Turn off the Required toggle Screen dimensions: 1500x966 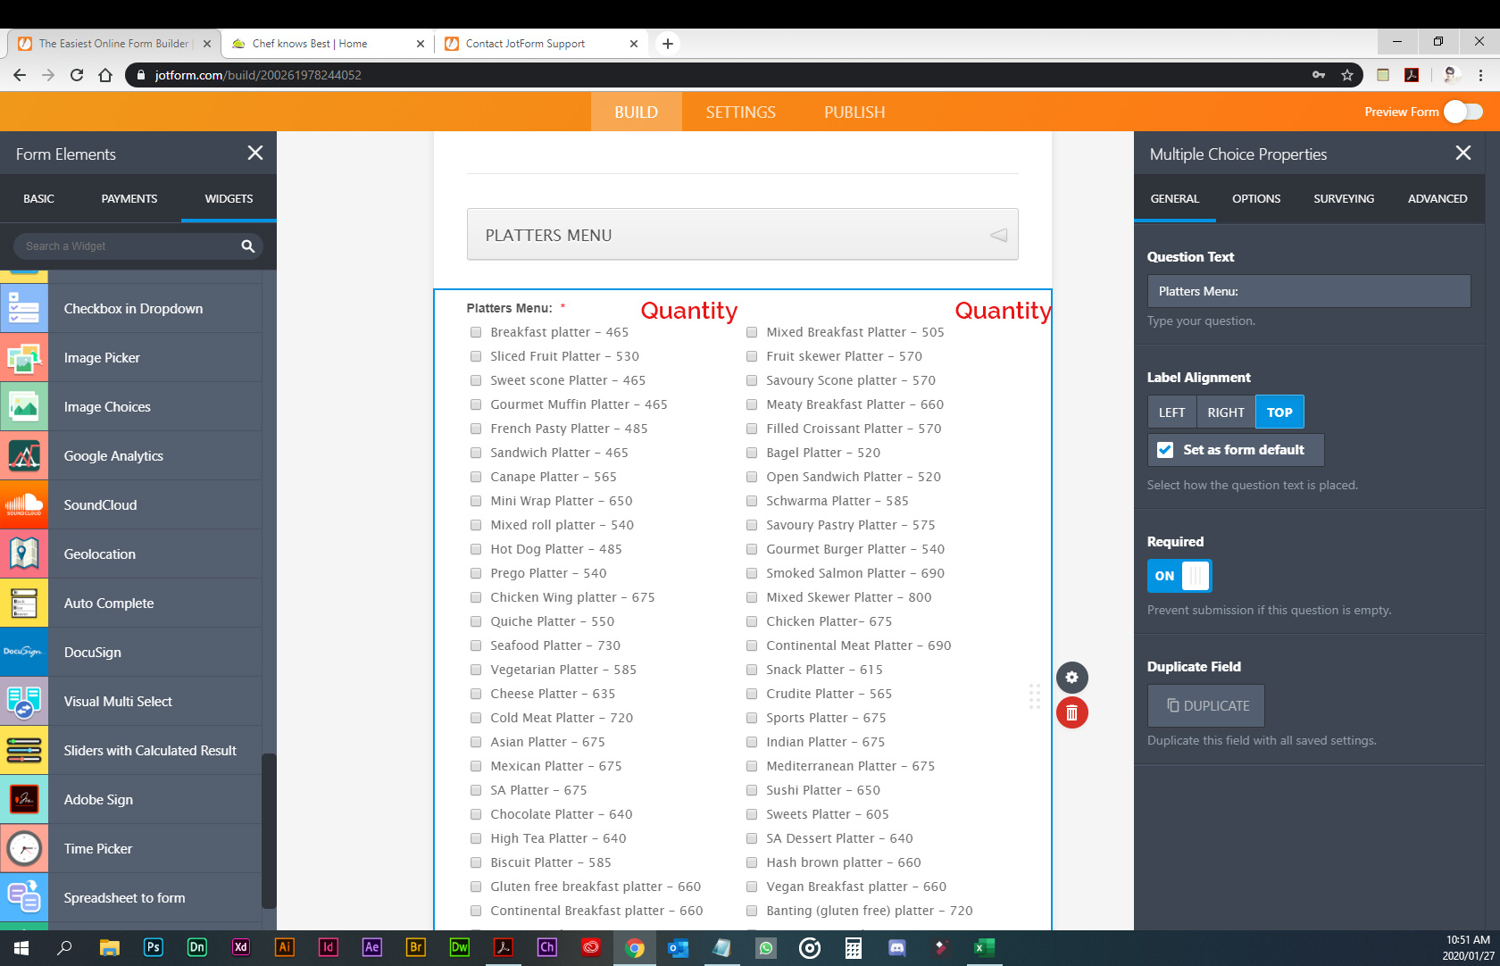click(1179, 576)
